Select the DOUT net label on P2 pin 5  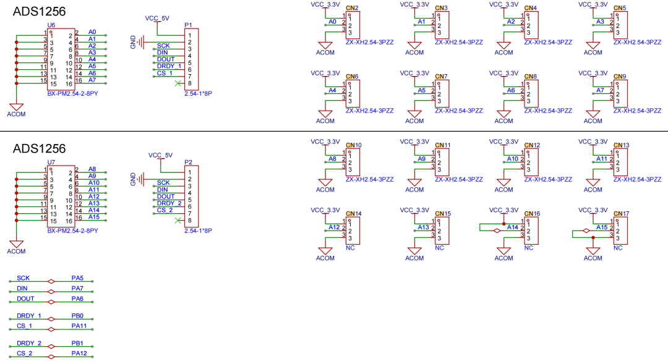coord(166,197)
